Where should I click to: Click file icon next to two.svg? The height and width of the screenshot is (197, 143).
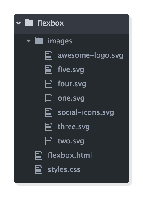[x=49, y=141]
